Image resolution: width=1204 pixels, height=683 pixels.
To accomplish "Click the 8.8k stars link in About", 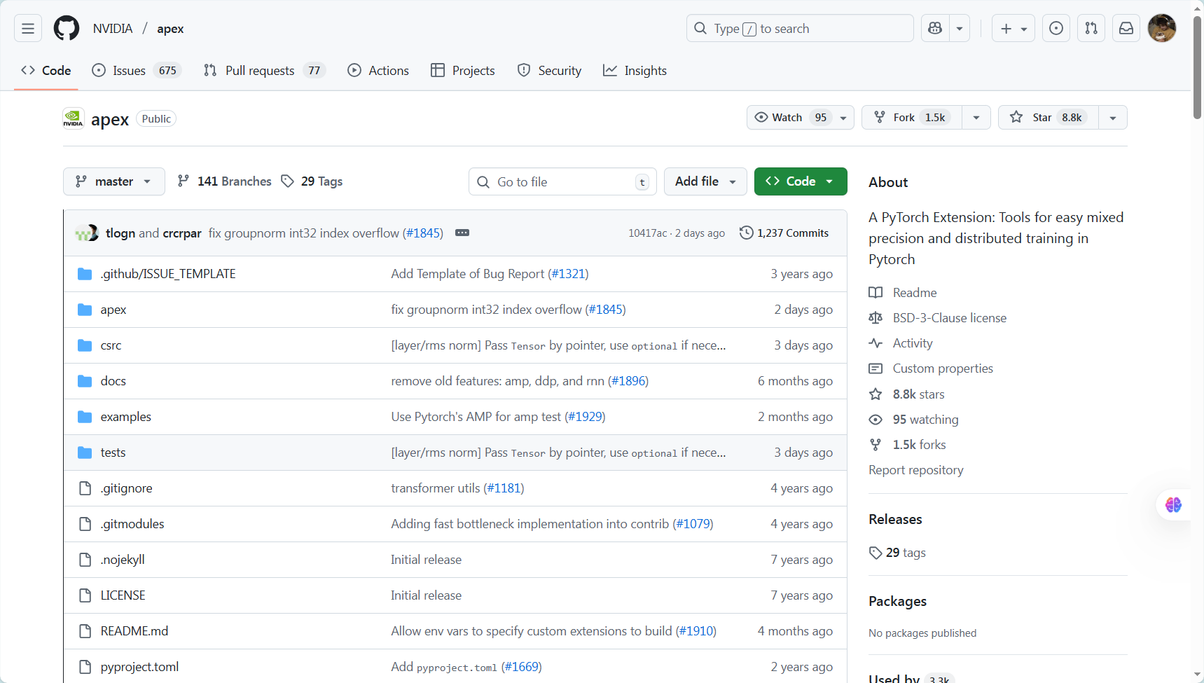I will coord(907,394).
